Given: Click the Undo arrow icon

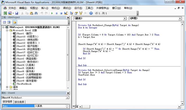Looking at the screenshot, I should tap(42, 13).
